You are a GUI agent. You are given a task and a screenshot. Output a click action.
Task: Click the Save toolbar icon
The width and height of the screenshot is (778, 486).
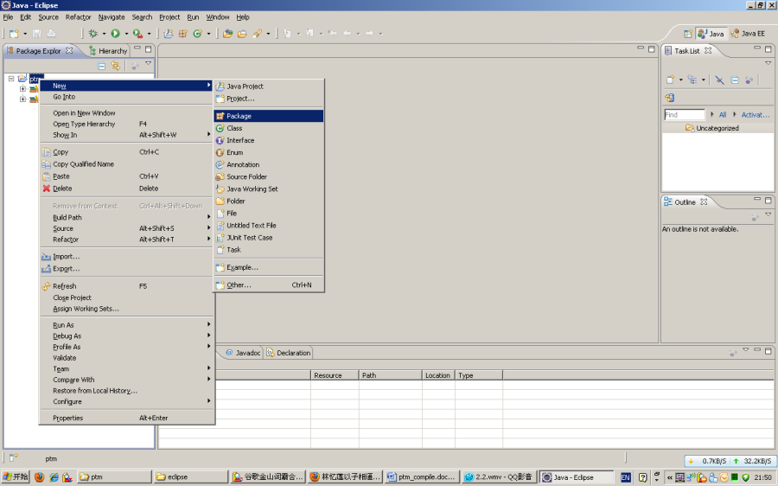[36, 33]
